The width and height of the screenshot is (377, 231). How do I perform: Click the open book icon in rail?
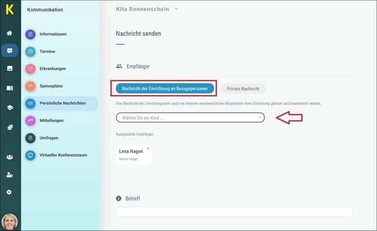click(10, 88)
